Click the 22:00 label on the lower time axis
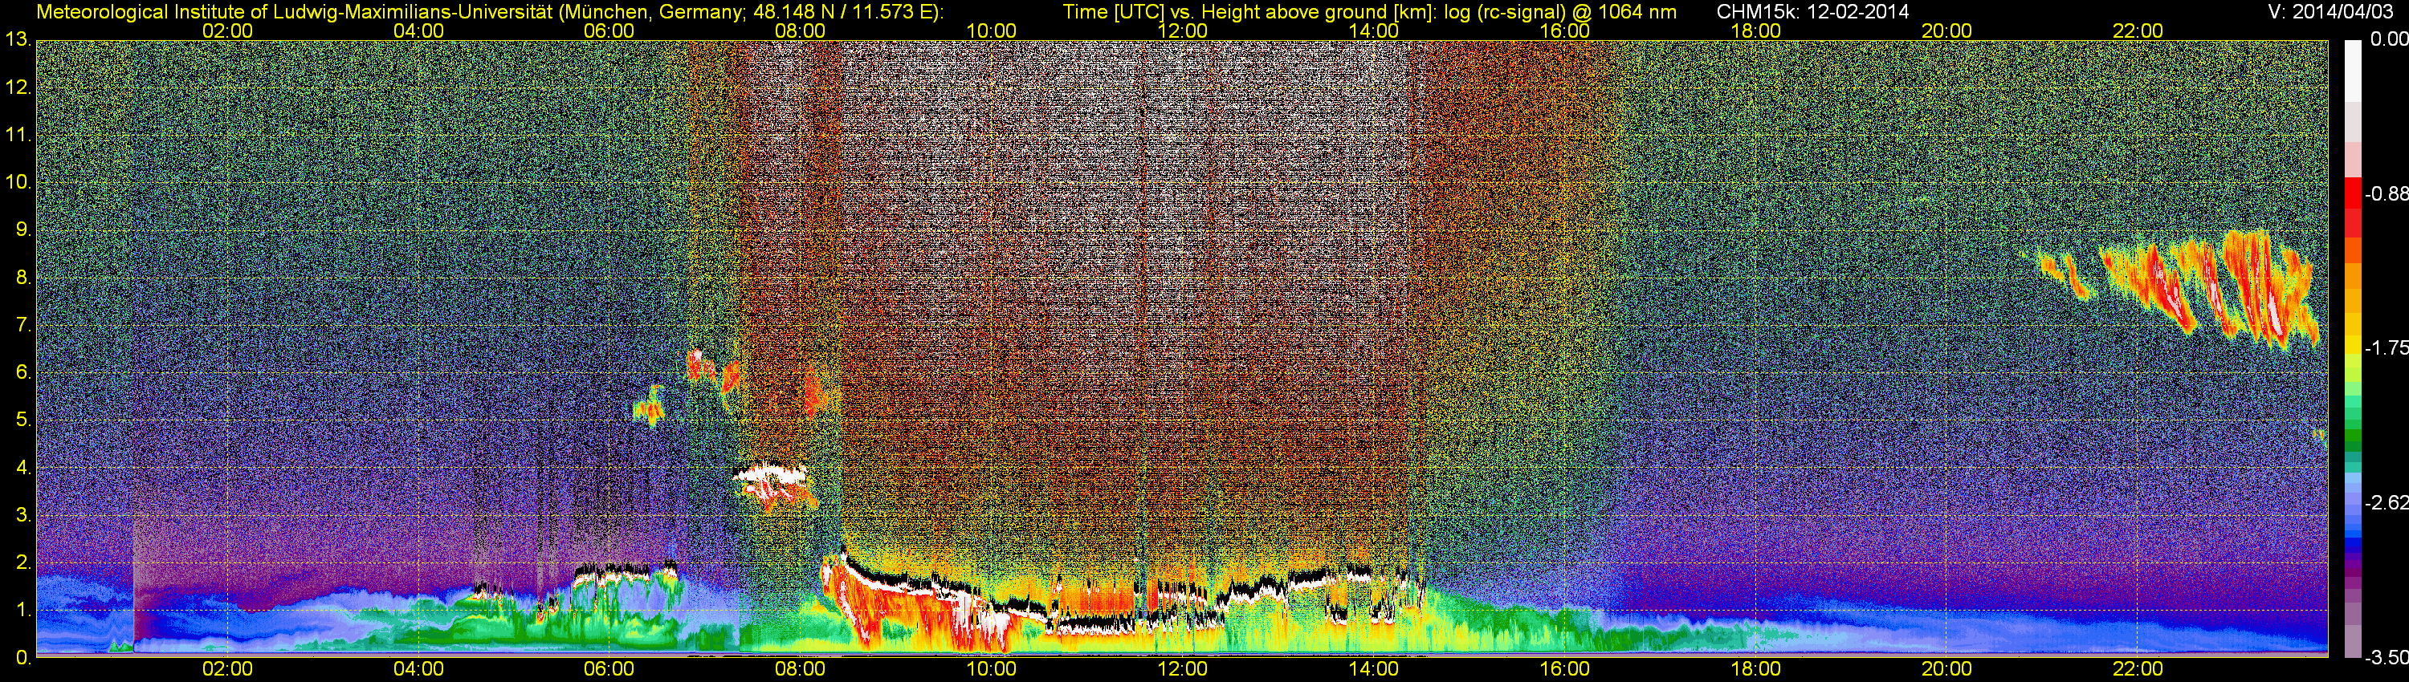 pos(2138,670)
